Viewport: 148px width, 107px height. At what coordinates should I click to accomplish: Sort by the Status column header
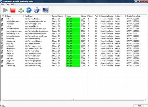tap(73, 16)
